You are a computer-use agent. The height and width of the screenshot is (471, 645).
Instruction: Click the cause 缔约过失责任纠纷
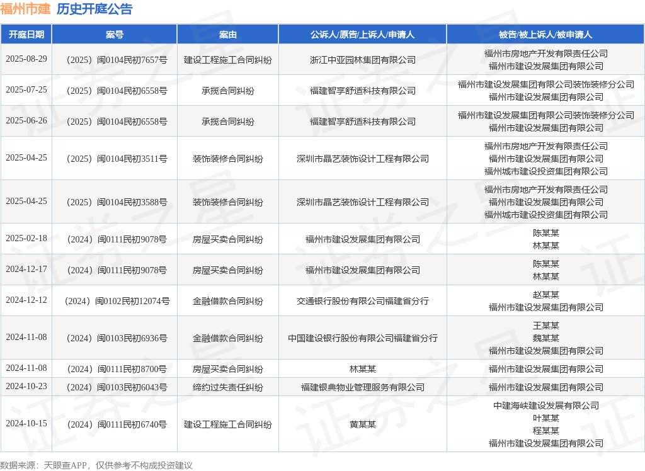228,387
